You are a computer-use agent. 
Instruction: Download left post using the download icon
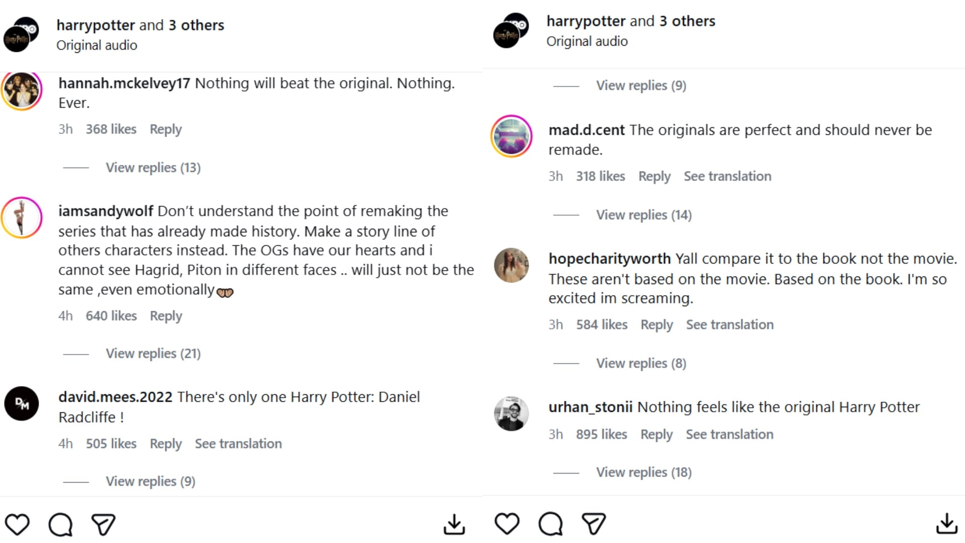(454, 524)
